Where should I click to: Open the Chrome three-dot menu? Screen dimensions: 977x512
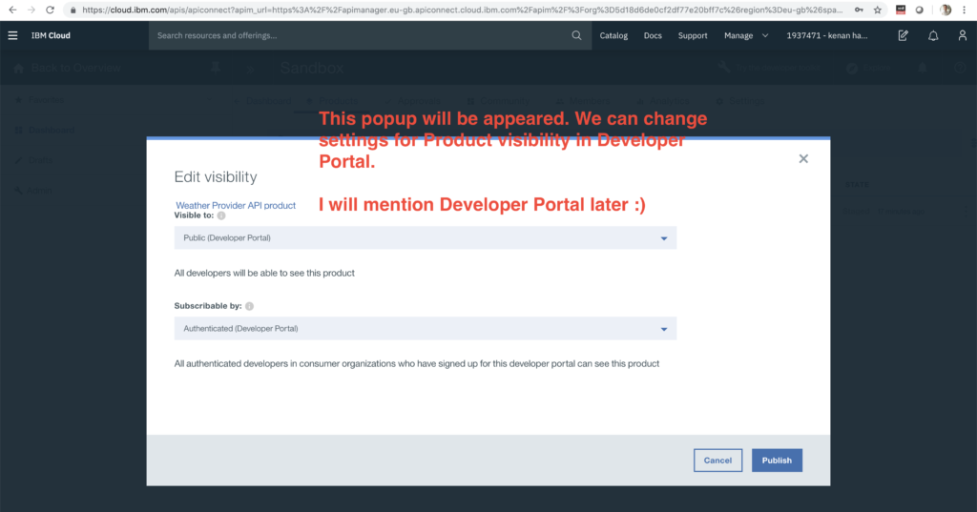pyautogui.click(x=965, y=10)
